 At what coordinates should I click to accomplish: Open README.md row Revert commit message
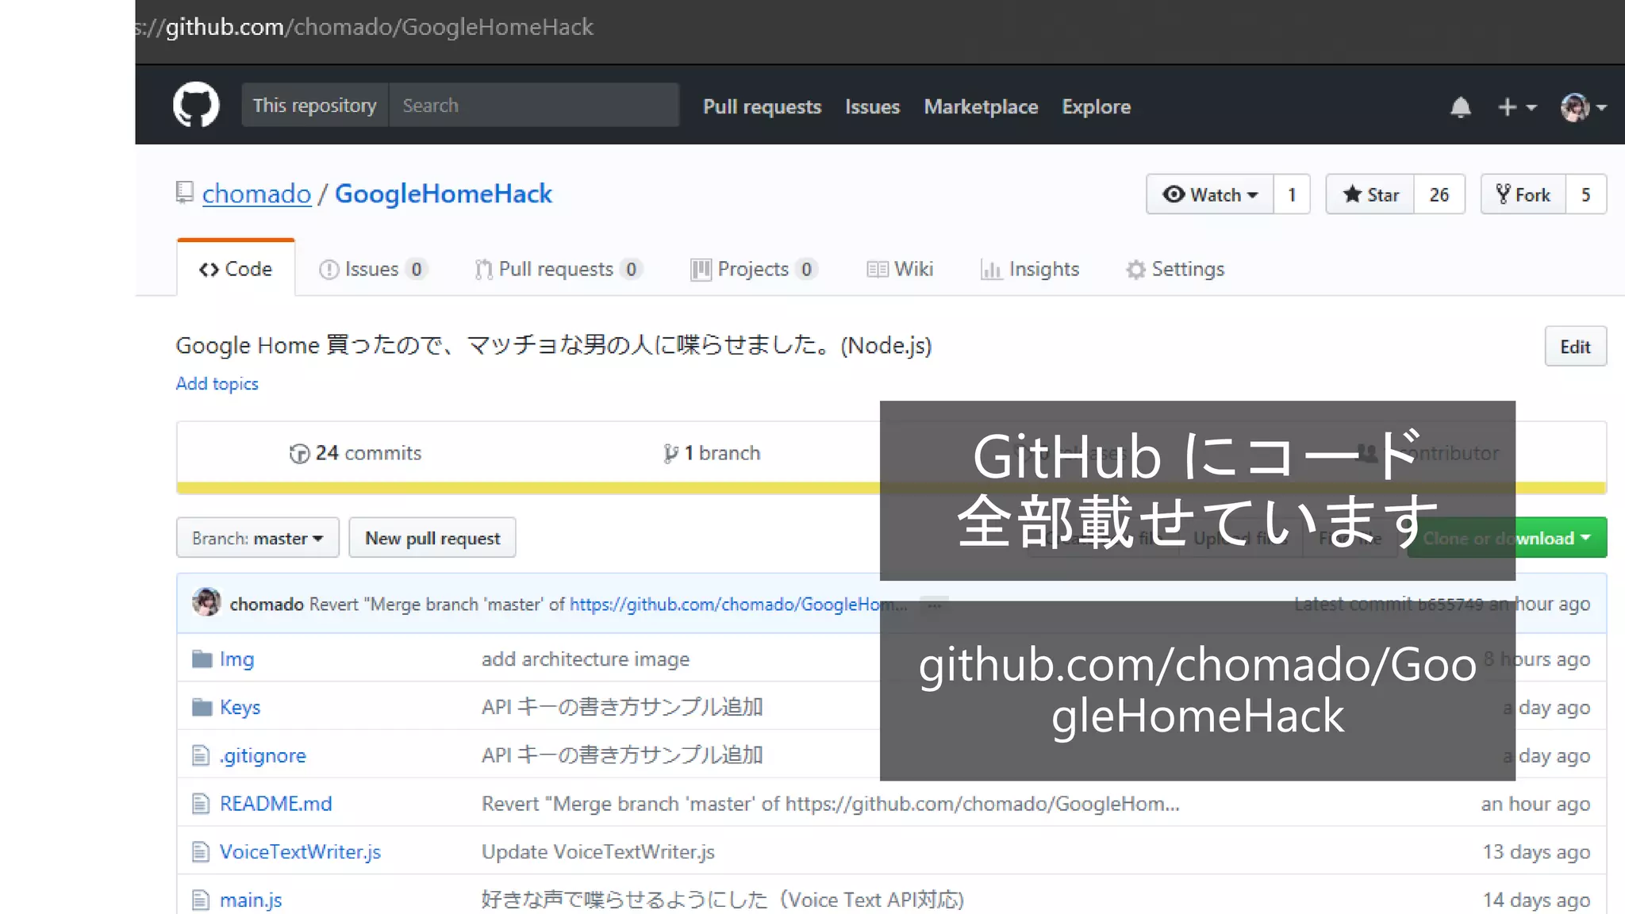click(831, 804)
